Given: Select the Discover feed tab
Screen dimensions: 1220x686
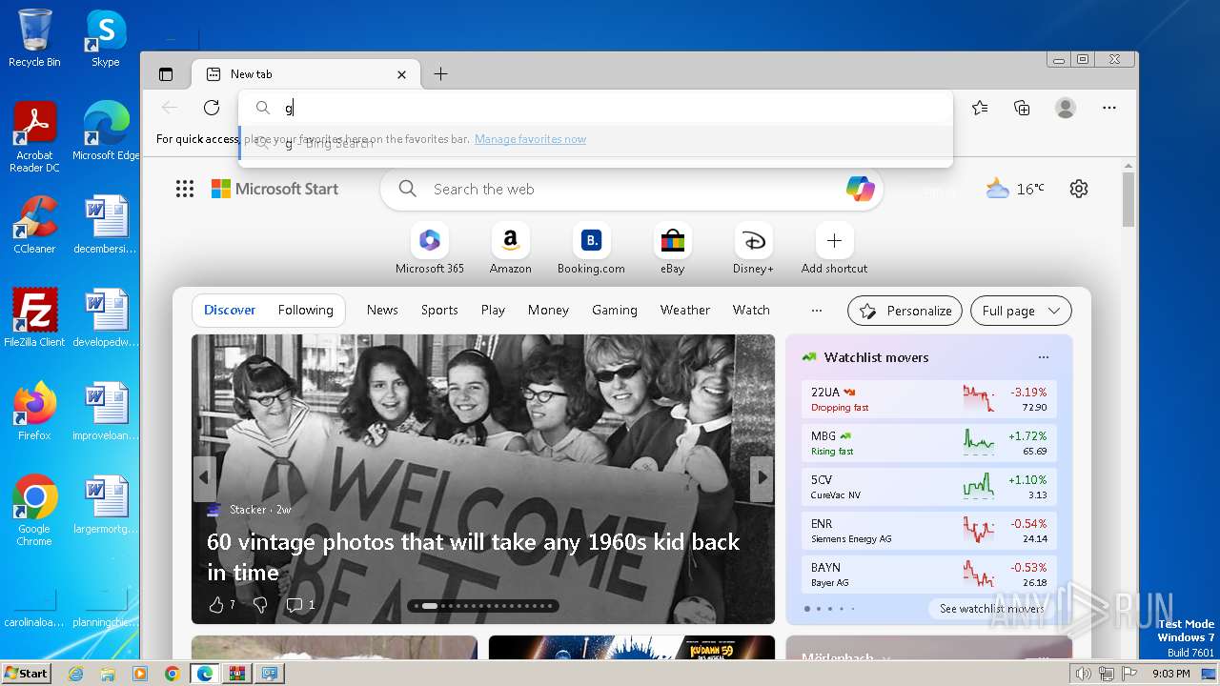Looking at the screenshot, I should click(230, 310).
